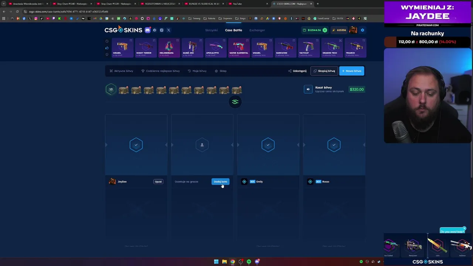Open the Instagram icon in site header

coord(161,30)
